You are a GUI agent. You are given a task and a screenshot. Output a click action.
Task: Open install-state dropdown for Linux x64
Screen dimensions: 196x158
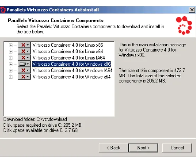[x=24, y=51]
